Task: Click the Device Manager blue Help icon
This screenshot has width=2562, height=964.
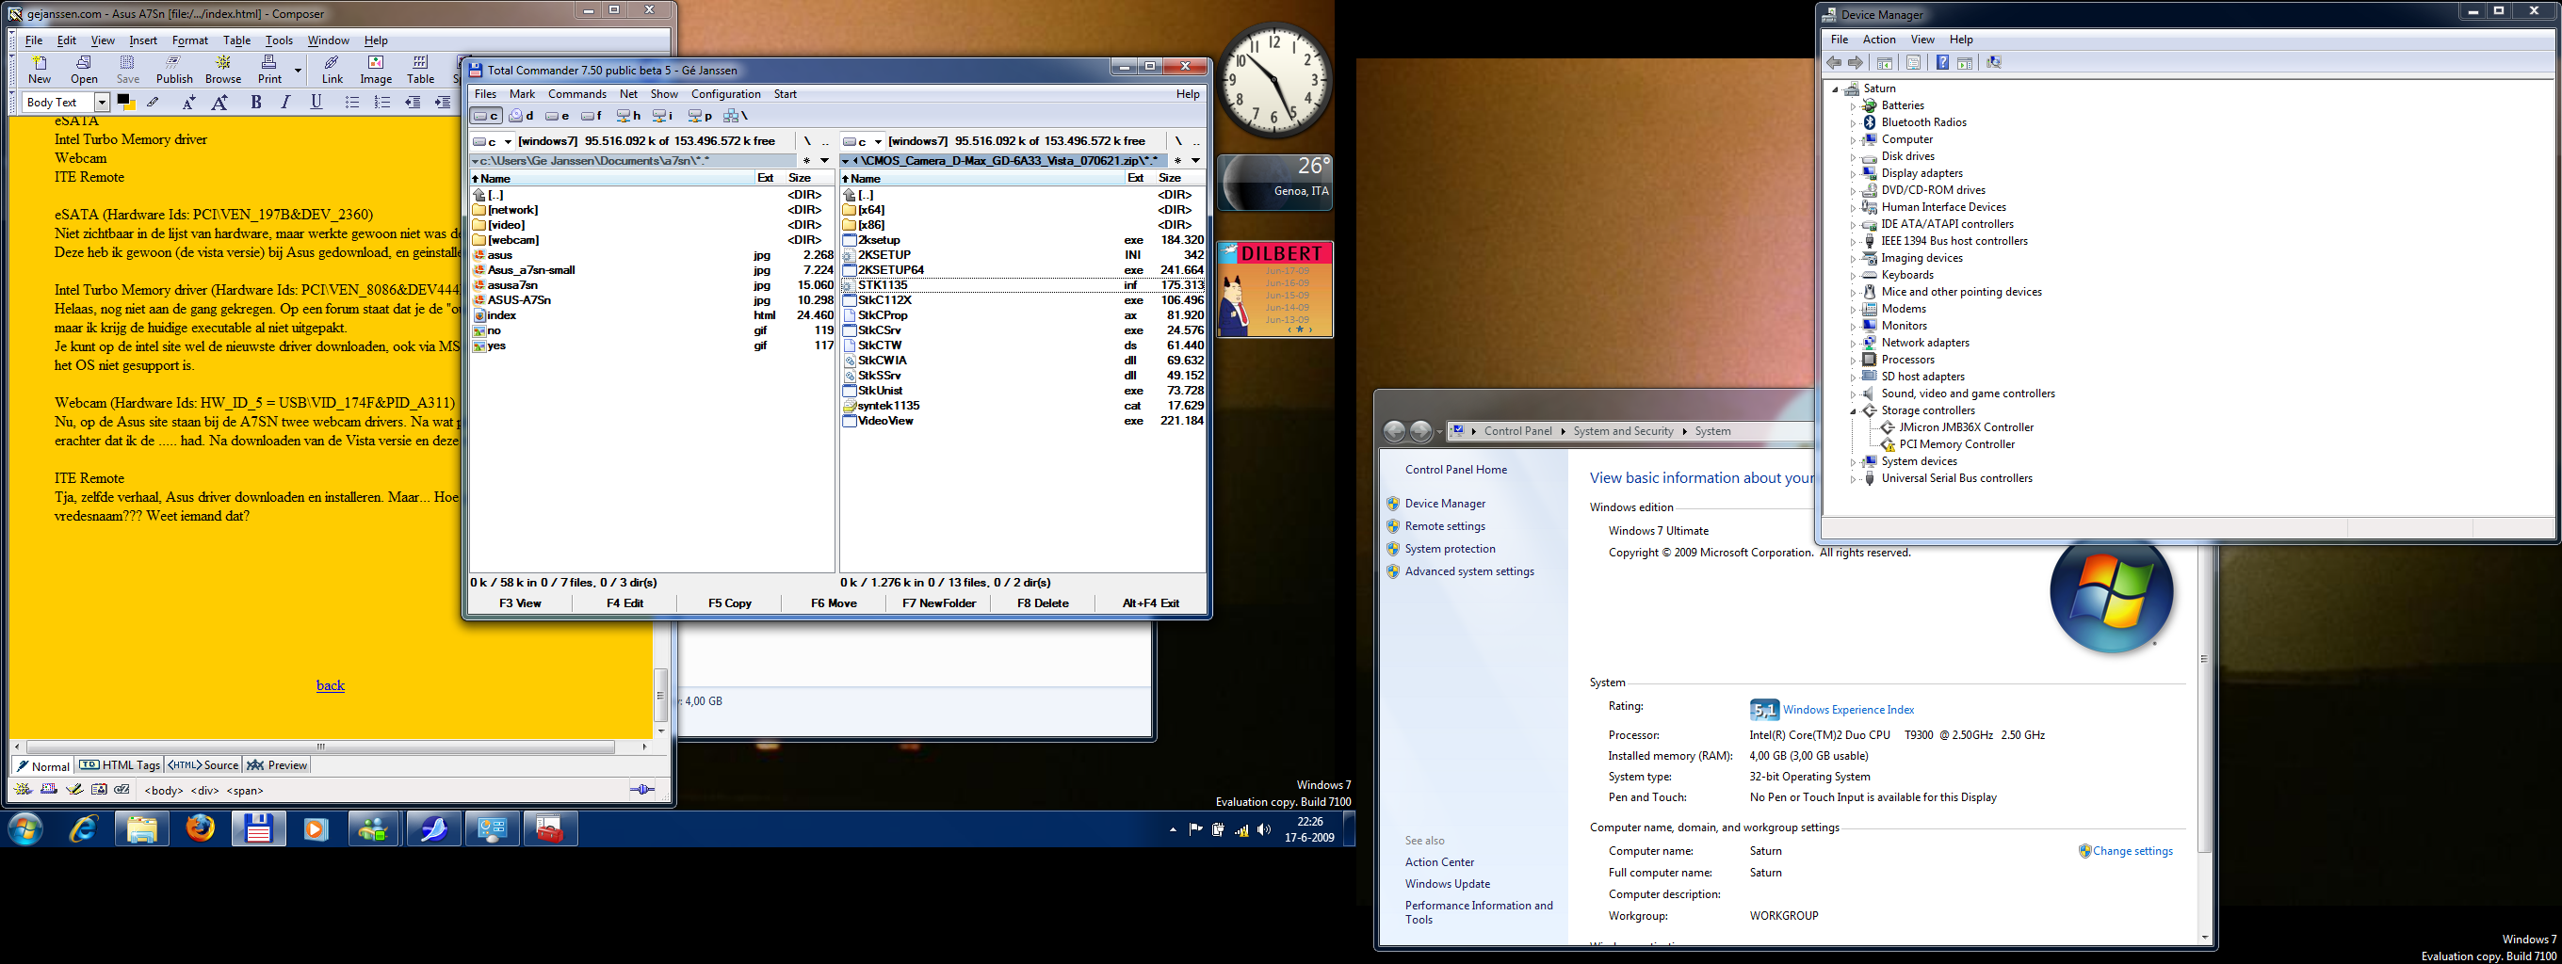Action: coord(1941,63)
